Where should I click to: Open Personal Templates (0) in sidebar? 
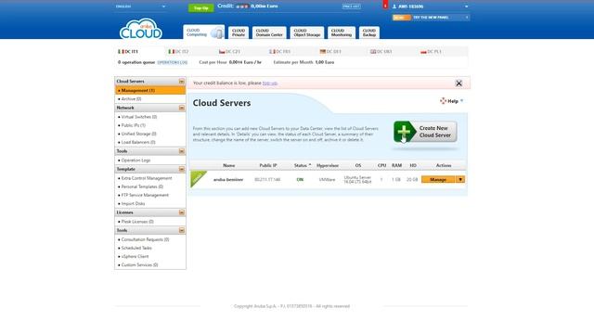[142, 186]
